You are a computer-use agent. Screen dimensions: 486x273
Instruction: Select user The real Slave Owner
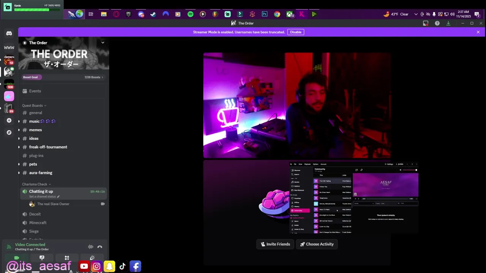pos(53,204)
